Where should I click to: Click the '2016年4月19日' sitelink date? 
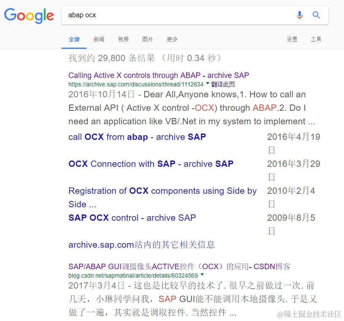click(293, 144)
